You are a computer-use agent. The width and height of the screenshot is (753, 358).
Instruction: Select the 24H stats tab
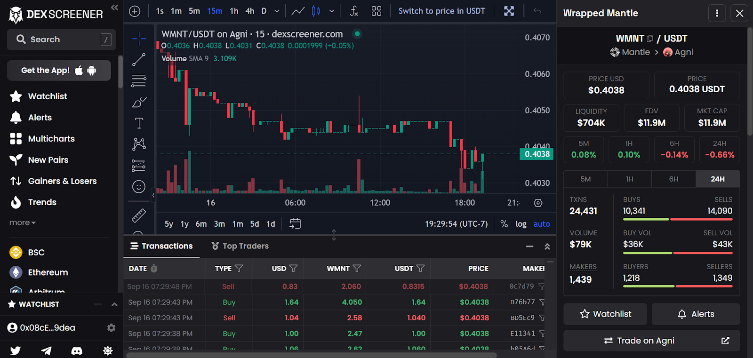coord(718,179)
